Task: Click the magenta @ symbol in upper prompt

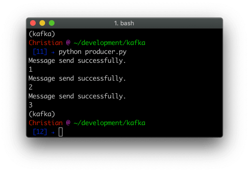Action: click(x=68, y=43)
